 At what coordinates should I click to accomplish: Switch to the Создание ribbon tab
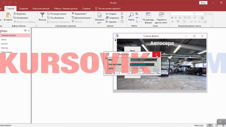pos(24,8)
